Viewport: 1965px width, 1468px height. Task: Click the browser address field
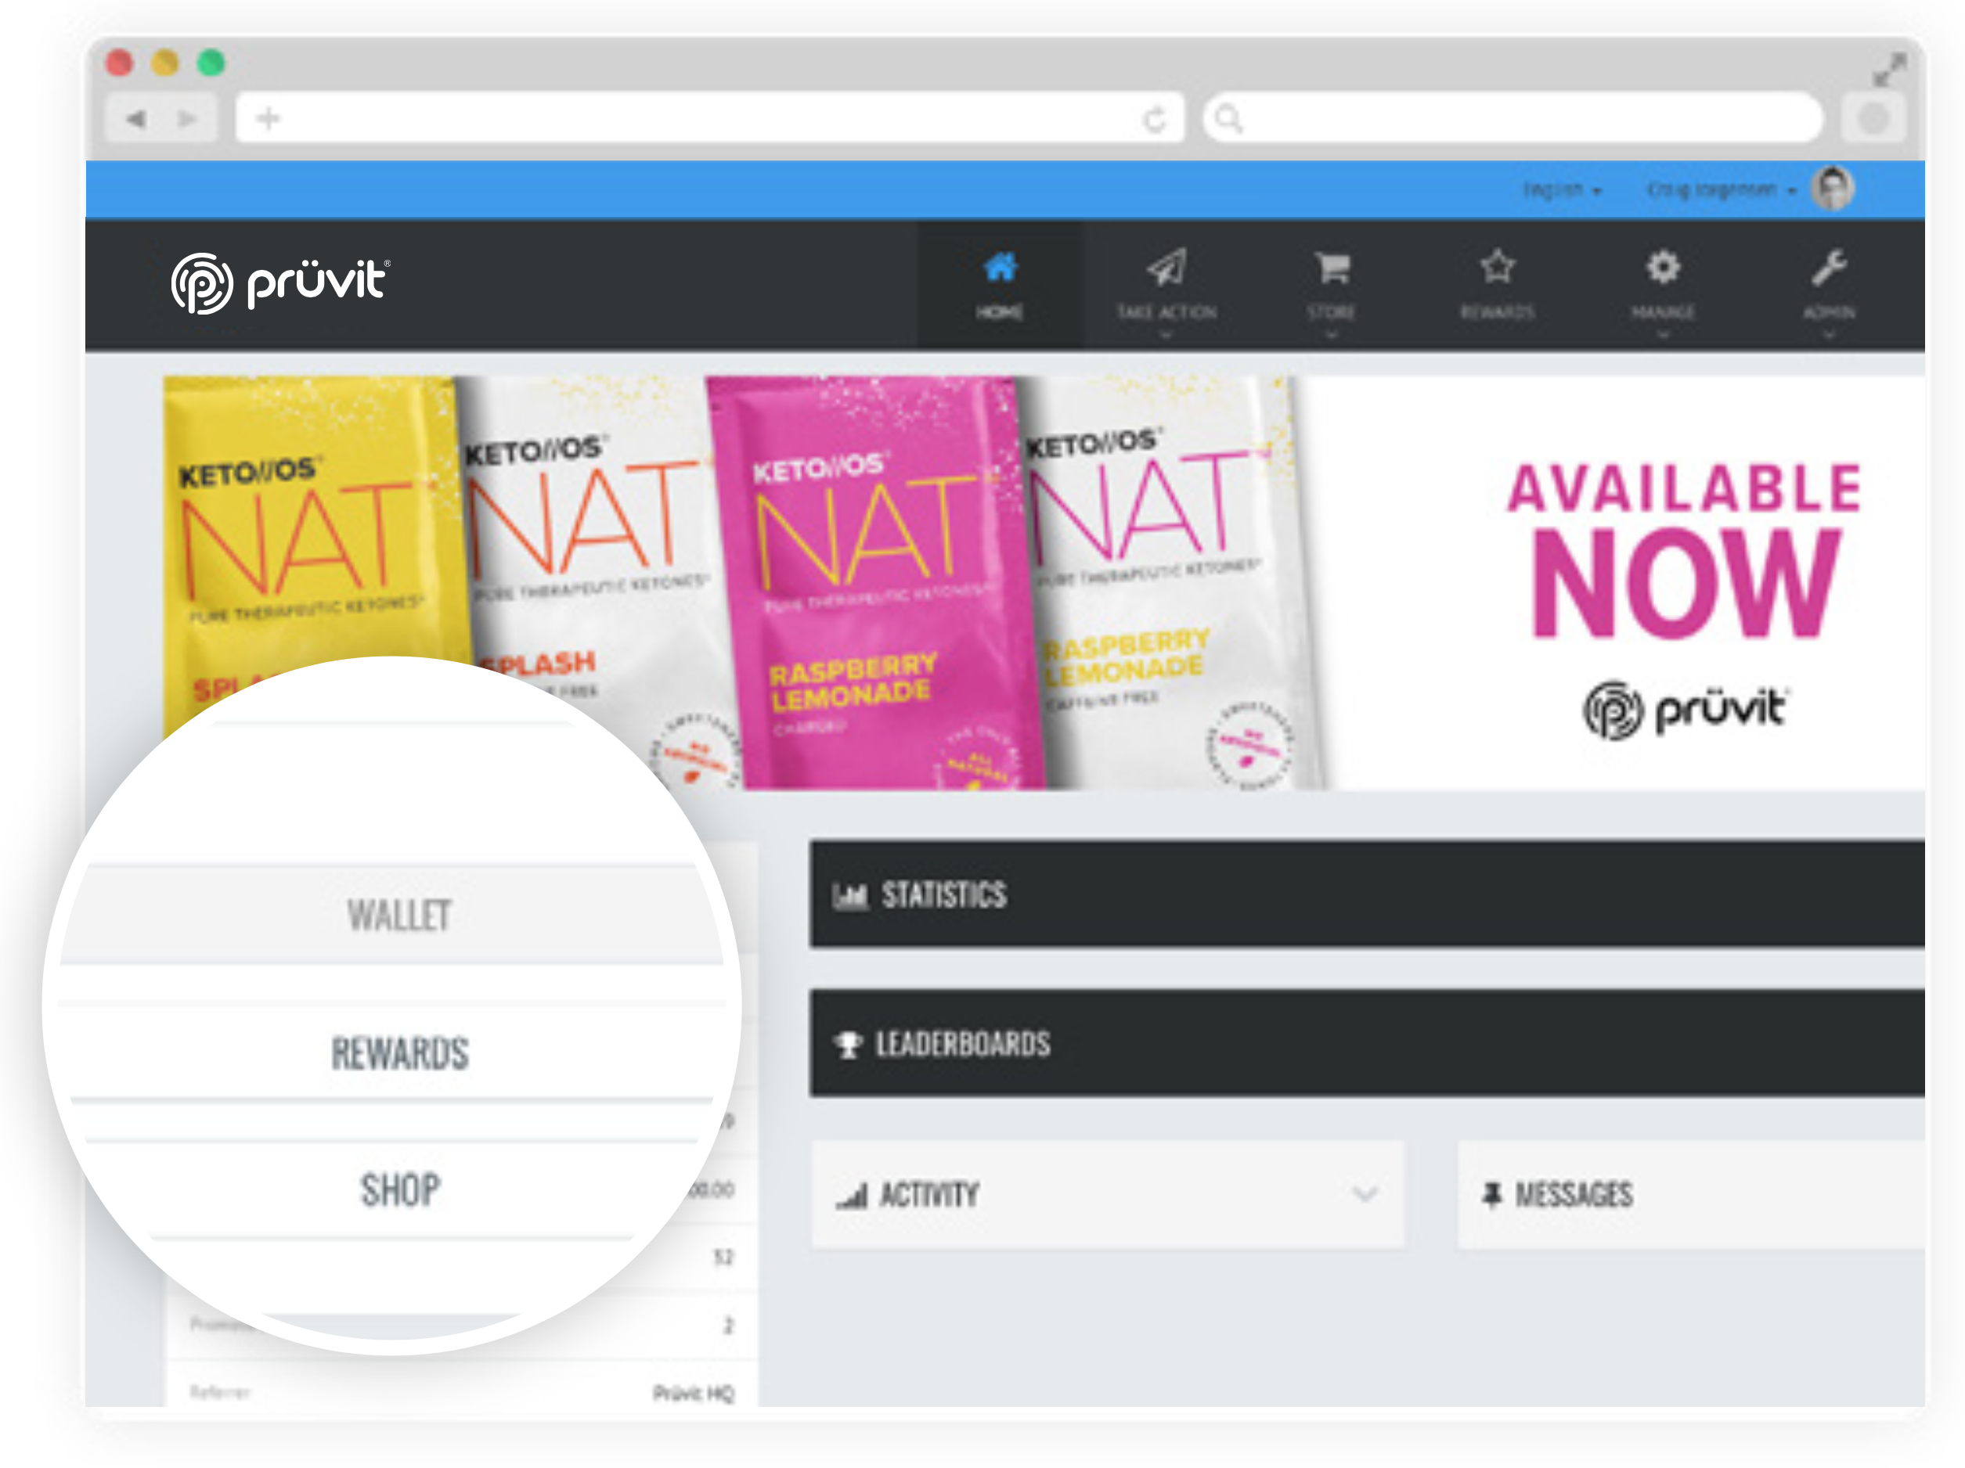[710, 117]
